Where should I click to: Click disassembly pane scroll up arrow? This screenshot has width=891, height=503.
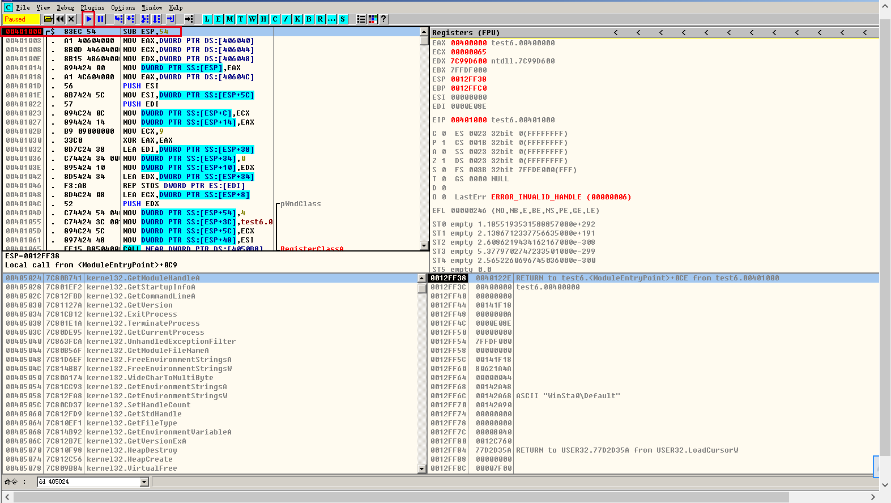[424, 32]
